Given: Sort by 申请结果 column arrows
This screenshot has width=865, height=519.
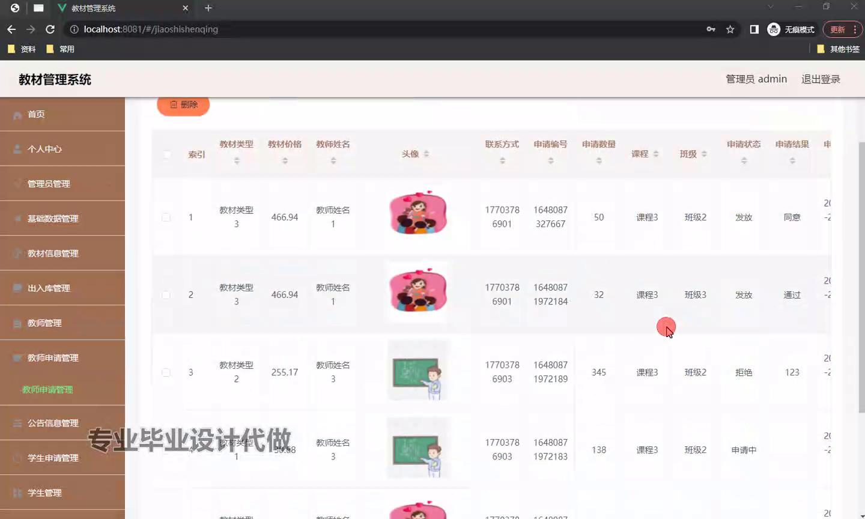Looking at the screenshot, I should 792,161.
